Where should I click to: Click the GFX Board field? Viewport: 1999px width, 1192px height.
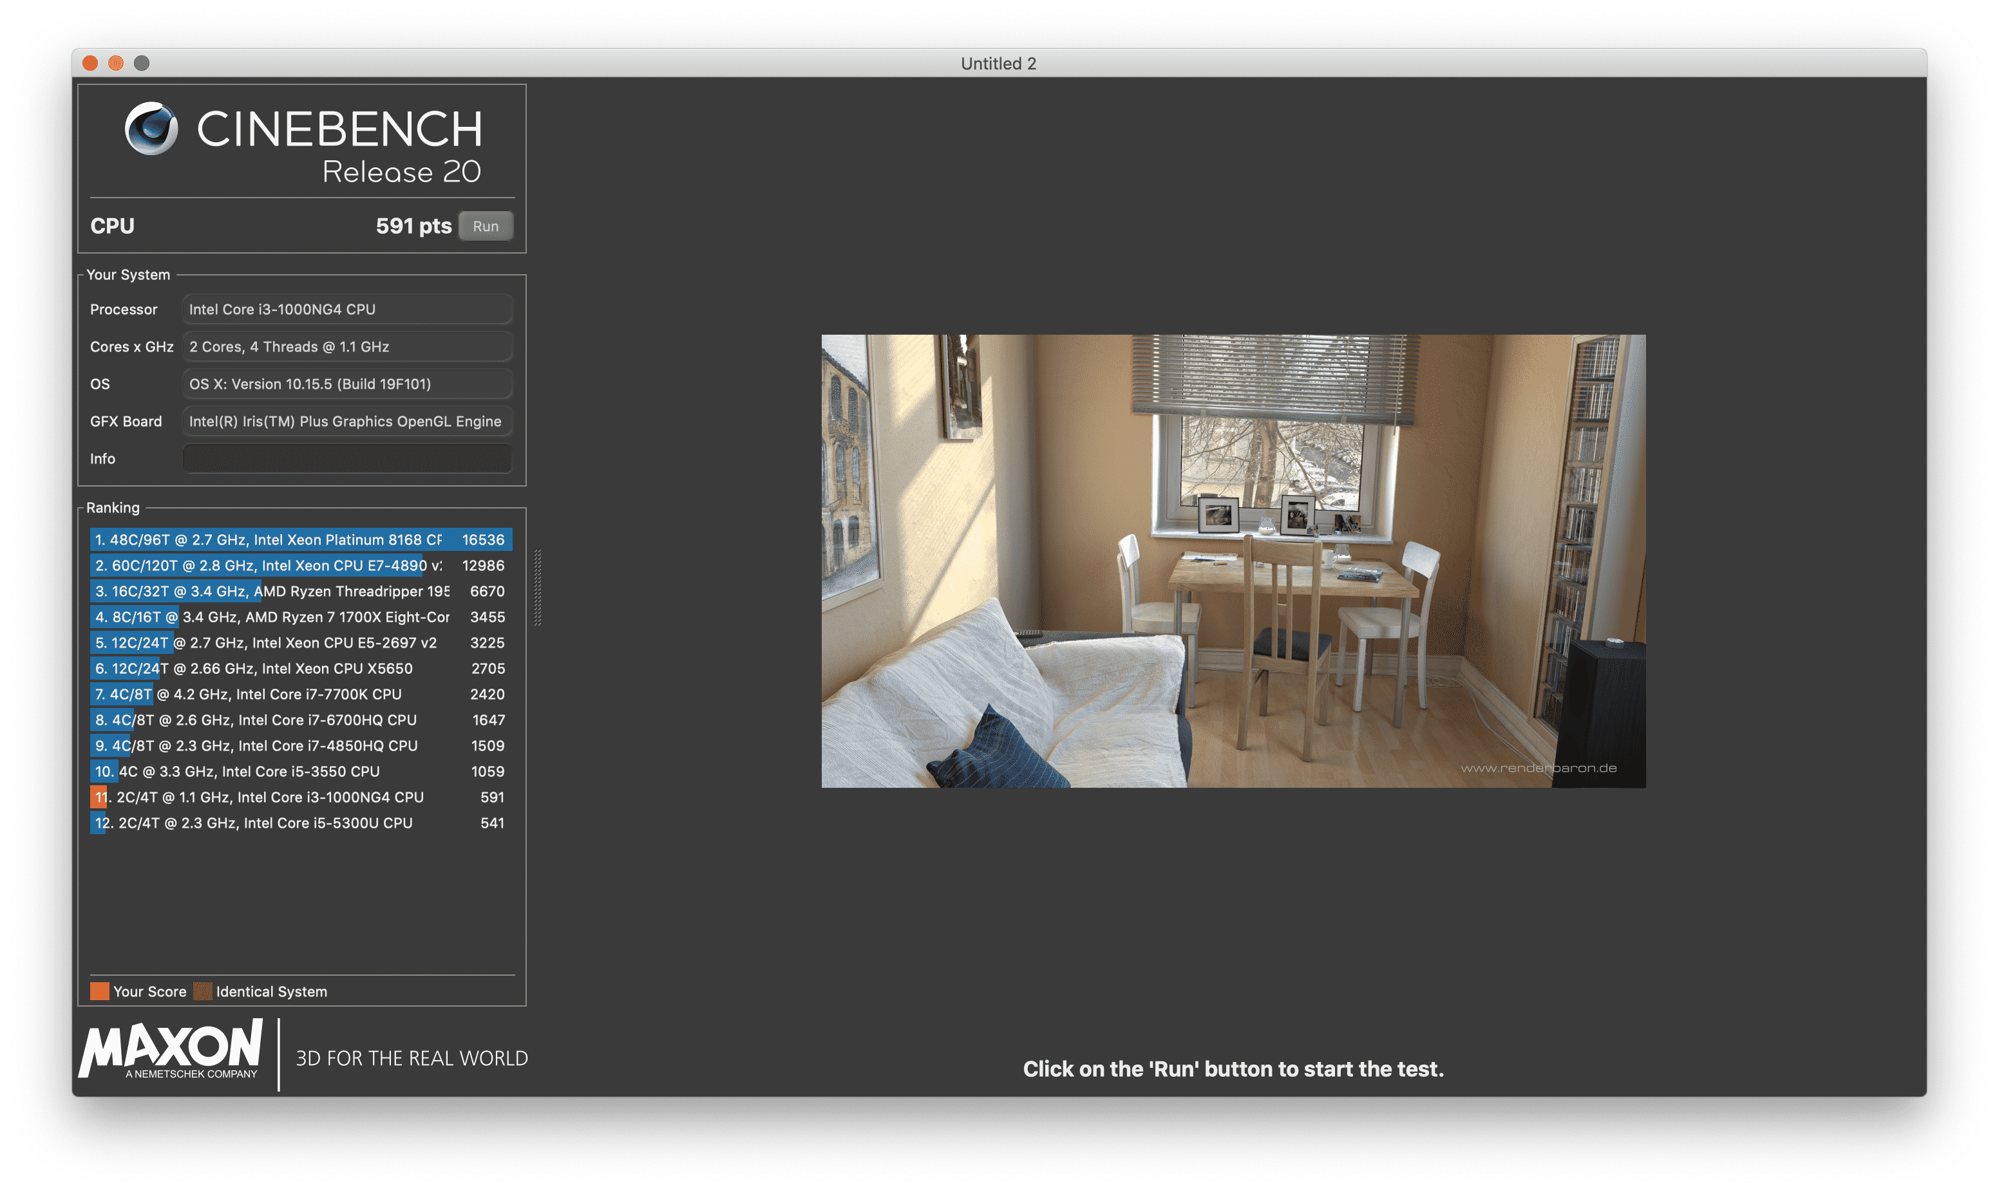347,421
